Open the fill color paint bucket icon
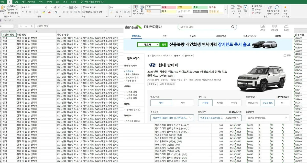Viewport: 307px width, 163px height. pos(43,11)
